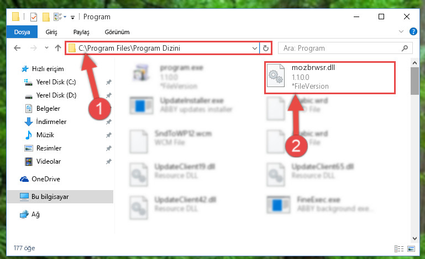This screenshot has height=259, width=425.
Task: Expand the address bar history dropdown
Action: [x=255, y=48]
